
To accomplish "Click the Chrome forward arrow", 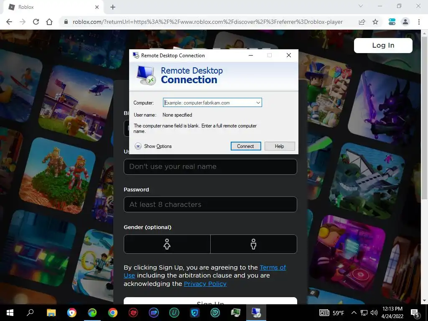I will click(23, 22).
